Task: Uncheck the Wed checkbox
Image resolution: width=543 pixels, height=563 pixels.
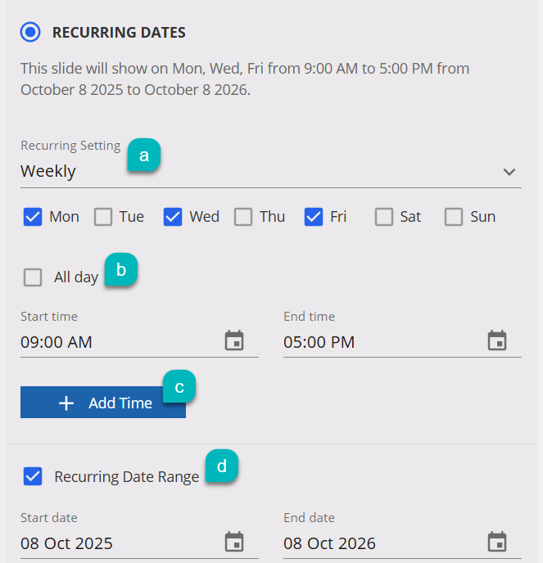Action: [x=173, y=217]
